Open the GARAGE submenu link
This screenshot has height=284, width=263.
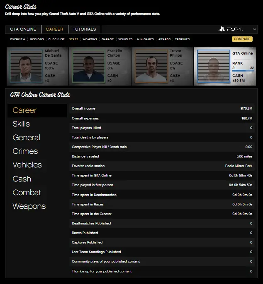pyautogui.click(x=107, y=39)
